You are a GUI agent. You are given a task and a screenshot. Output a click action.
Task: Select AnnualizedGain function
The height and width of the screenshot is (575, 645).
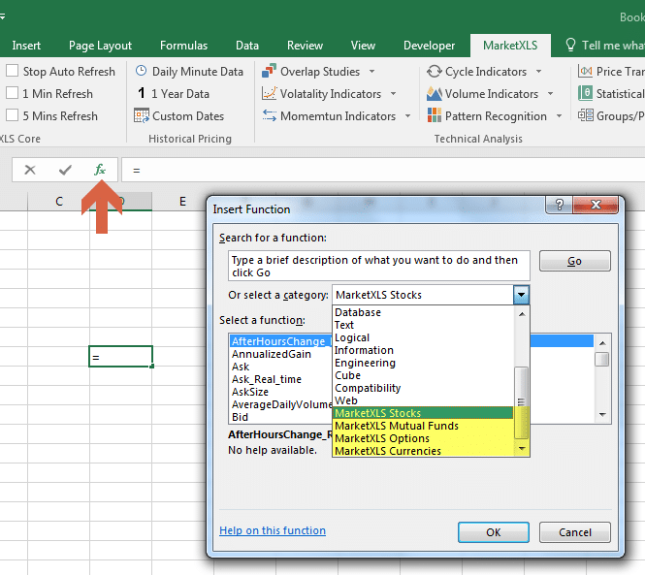[x=272, y=354]
